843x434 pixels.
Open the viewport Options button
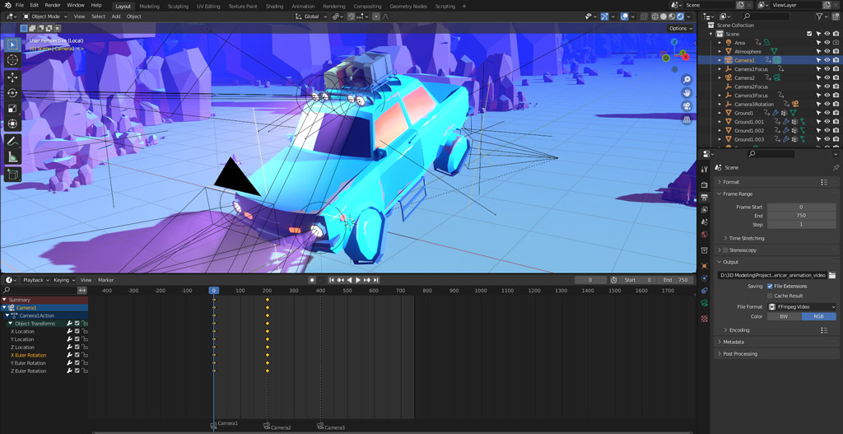[x=679, y=28]
